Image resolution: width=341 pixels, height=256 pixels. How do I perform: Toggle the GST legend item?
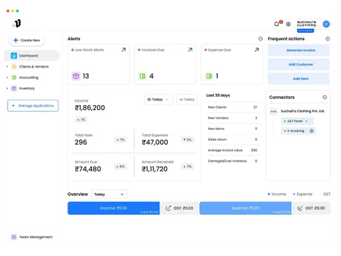325,194
